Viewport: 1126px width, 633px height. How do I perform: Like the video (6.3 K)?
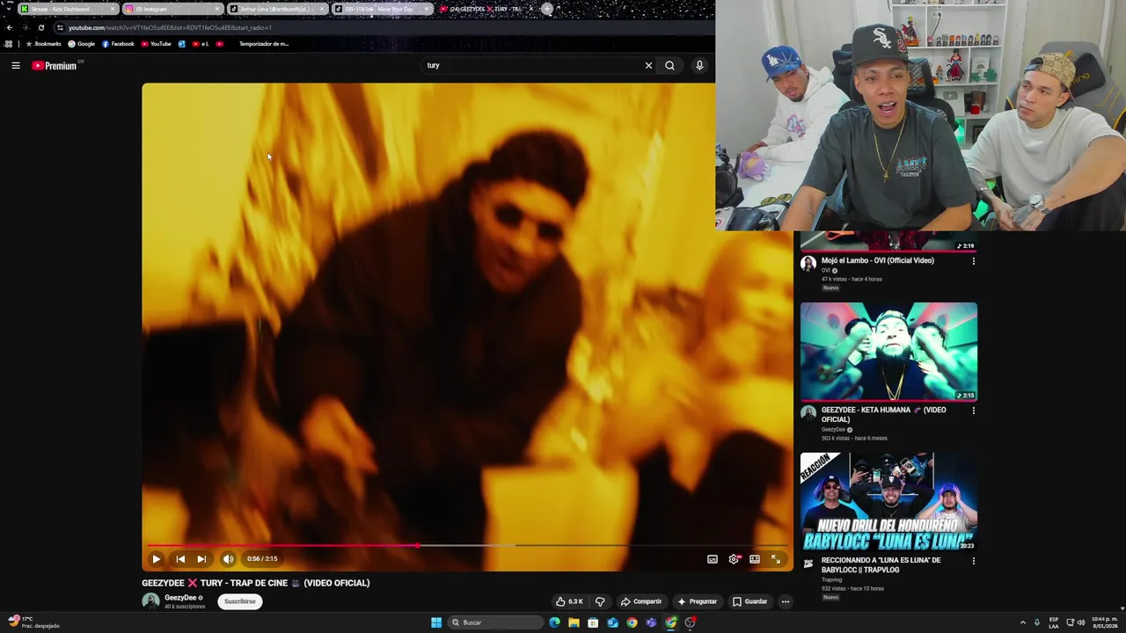569,601
